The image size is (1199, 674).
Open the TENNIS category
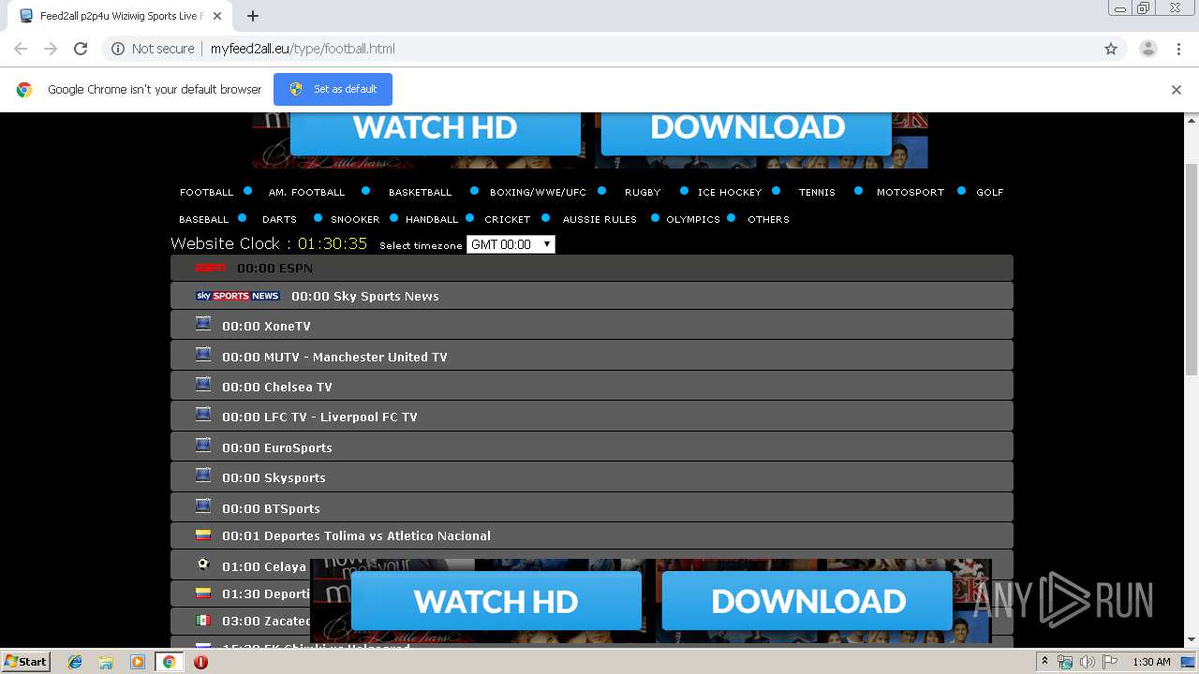817,192
